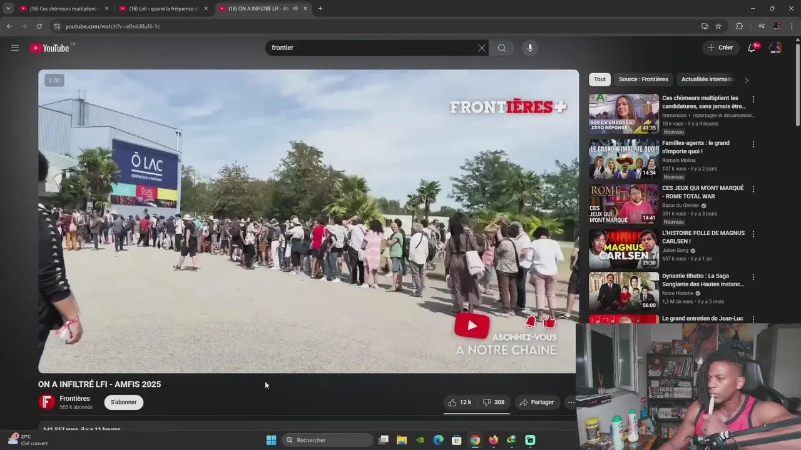The width and height of the screenshot is (801, 450).
Task: Open the Internet Download Manager taskbar icon
Action: click(x=512, y=440)
